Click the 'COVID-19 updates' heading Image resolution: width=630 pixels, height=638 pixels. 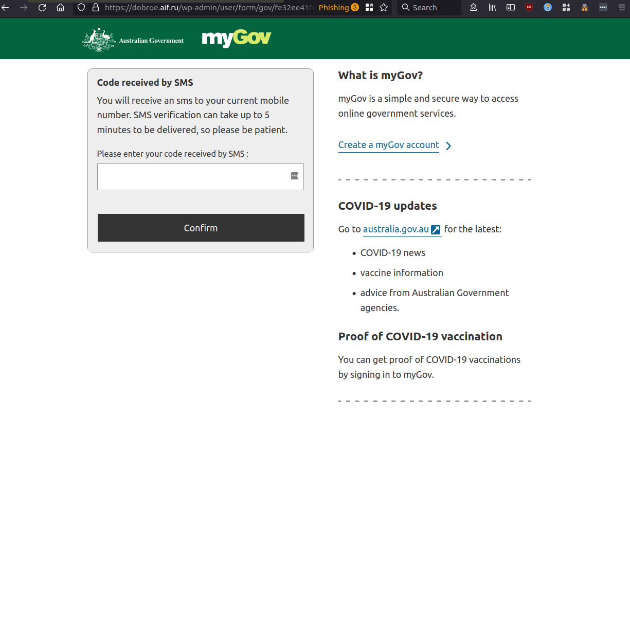pyautogui.click(x=388, y=206)
